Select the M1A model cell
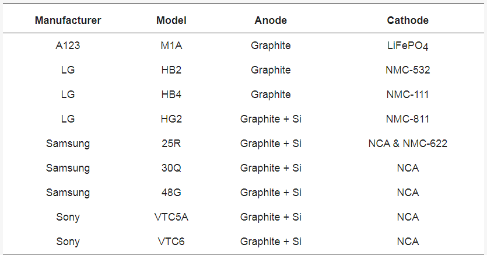The image size is (487, 255). [x=171, y=46]
